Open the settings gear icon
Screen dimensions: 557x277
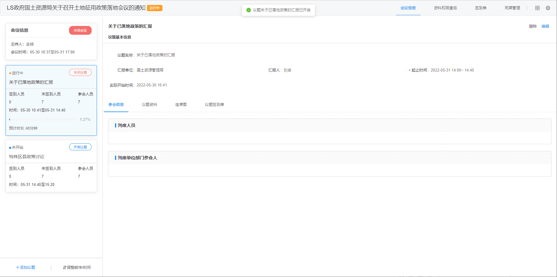pos(548,8)
